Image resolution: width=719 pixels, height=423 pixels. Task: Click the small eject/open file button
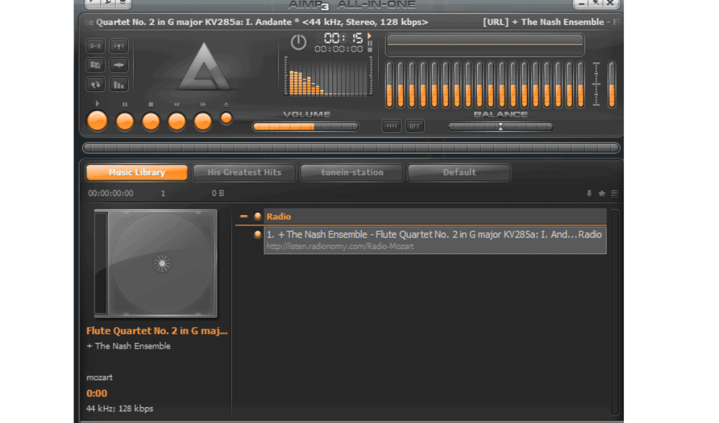pyautogui.click(x=226, y=118)
